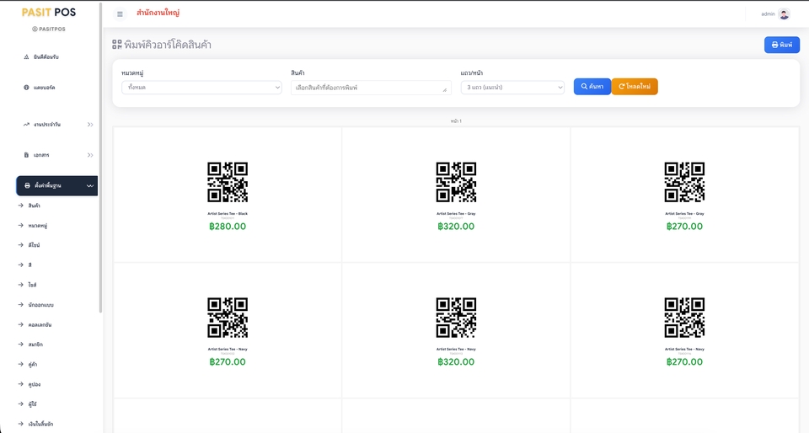Open คูปอง coupons submenu item
The height and width of the screenshot is (433, 809).
(x=35, y=384)
